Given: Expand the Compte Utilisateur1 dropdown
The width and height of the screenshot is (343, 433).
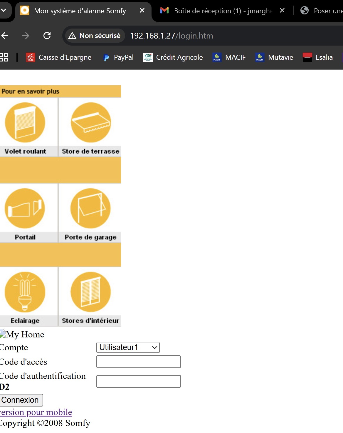Looking at the screenshot, I should pos(128,347).
